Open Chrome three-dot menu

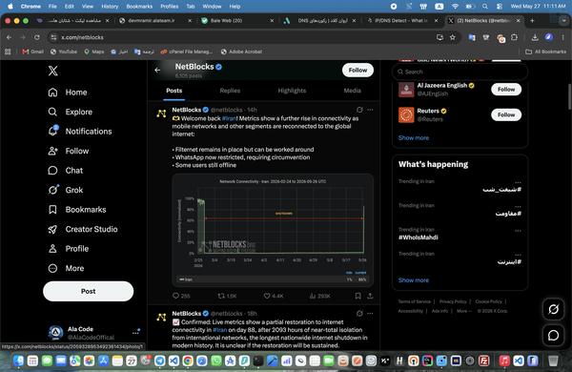(x=562, y=37)
